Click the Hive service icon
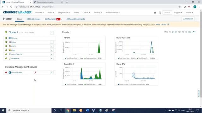 10,50
